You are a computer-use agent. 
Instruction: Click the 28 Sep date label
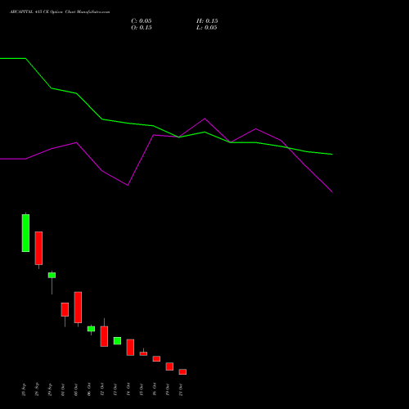point(37,389)
